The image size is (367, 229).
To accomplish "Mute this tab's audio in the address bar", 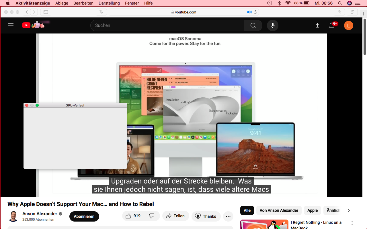I will 249,12.
